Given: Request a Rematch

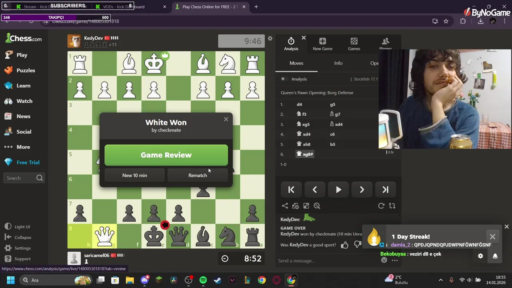Looking at the screenshot, I should tap(198, 175).
